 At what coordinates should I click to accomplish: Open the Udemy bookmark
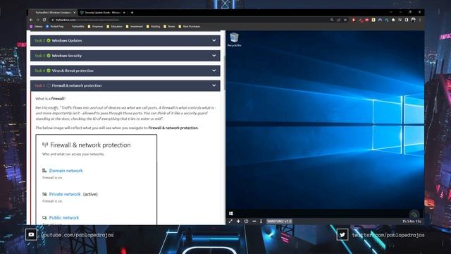click(x=36, y=27)
